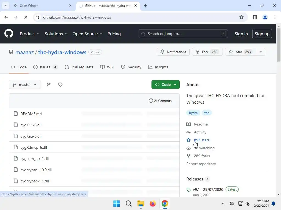The height and width of the screenshot is (210, 281).
Task: Expand the Product menu
Action: (30, 34)
